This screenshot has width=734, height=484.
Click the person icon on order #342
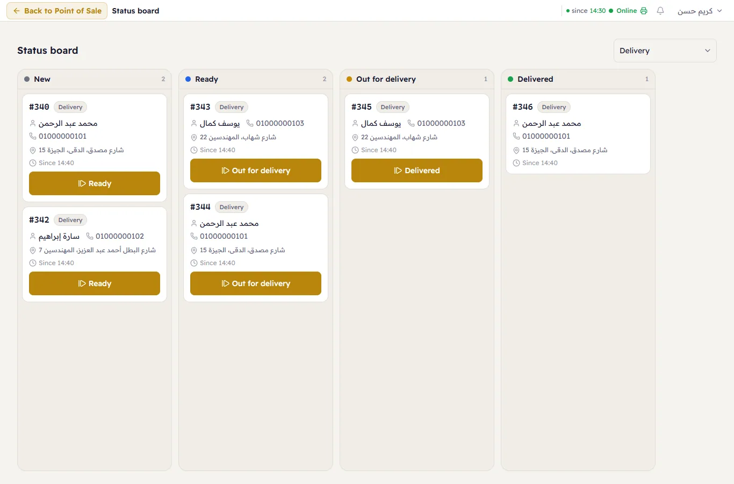33,236
